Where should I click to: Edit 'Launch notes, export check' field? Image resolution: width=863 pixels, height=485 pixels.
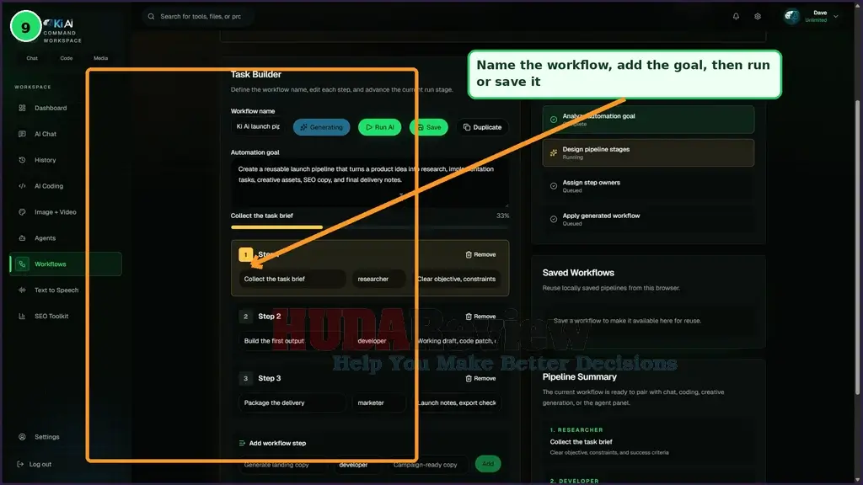coord(457,402)
